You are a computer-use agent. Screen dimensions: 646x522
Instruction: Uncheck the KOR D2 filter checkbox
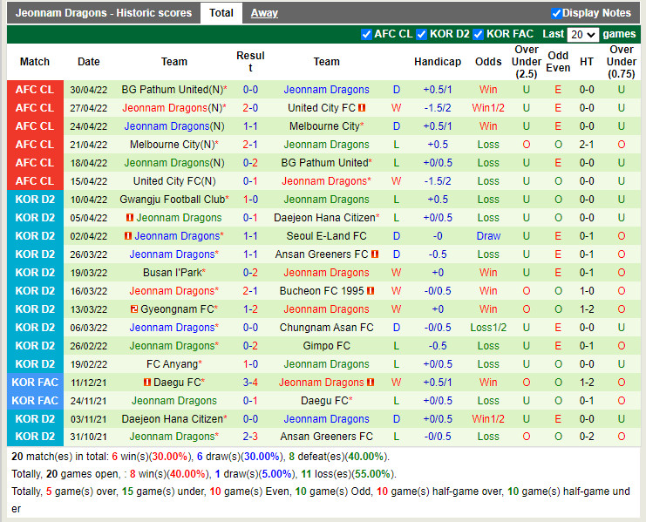click(x=421, y=34)
